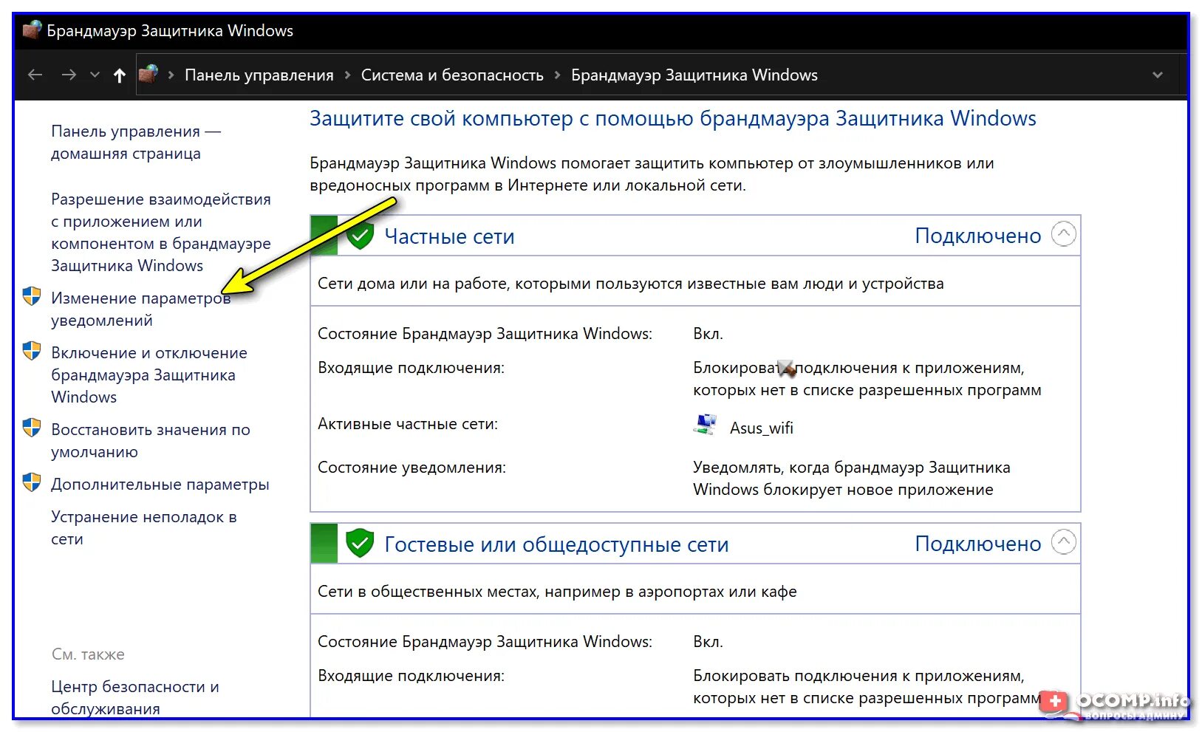Click the firewall icon in the title bar
This screenshot has width=1202, height=732.
(x=31, y=30)
